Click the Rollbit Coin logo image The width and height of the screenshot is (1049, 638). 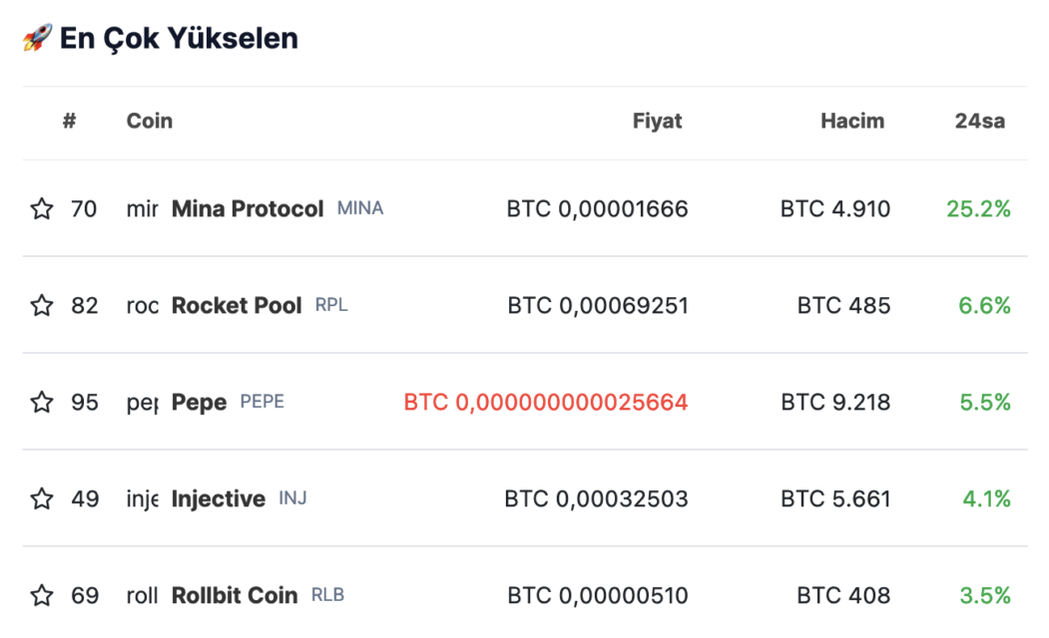point(142,595)
